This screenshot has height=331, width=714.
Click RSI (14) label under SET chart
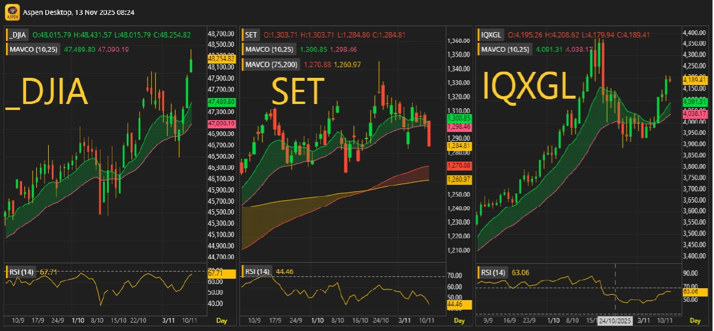click(x=256, y=272)
